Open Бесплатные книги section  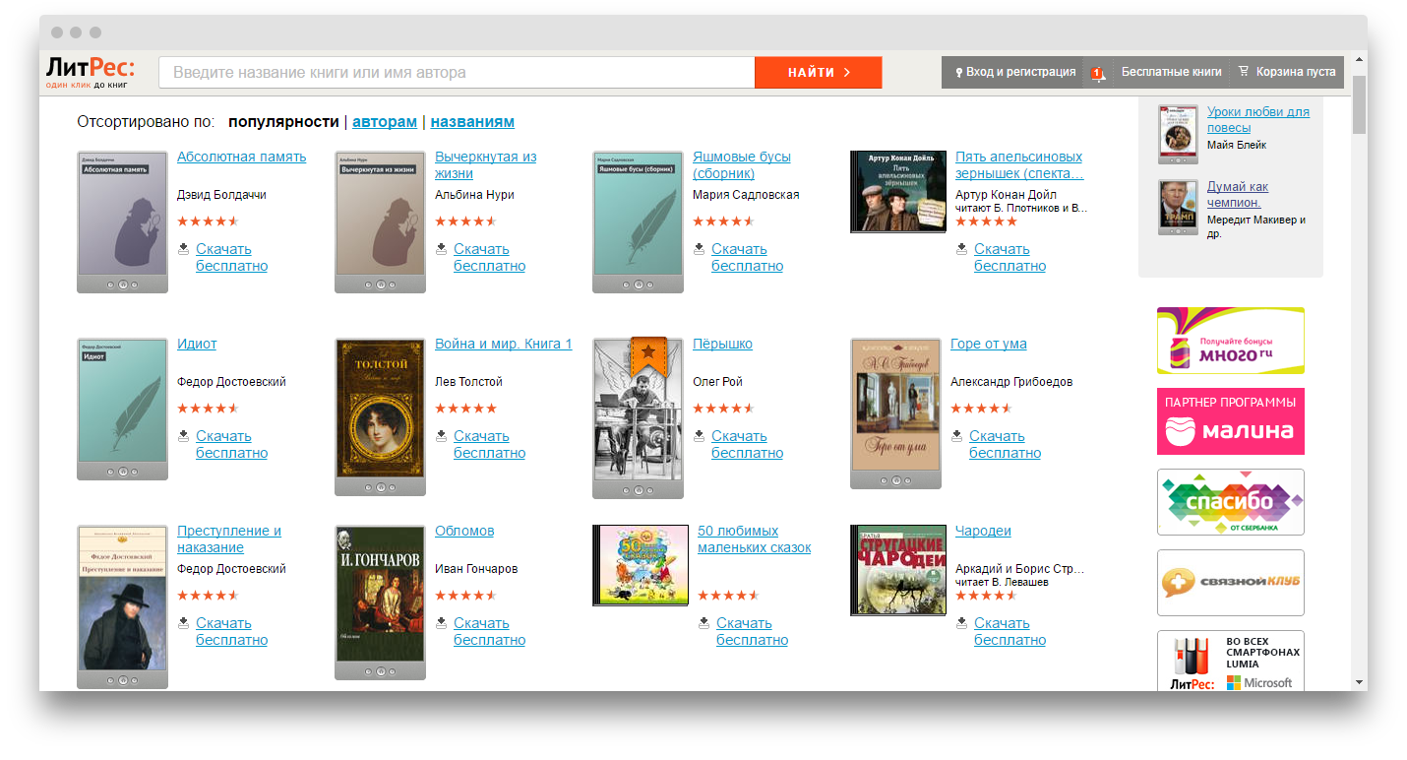click(x=1171, y=72)
